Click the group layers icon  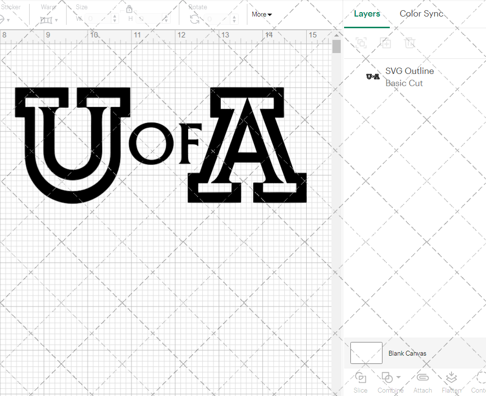tap(362, 43)
